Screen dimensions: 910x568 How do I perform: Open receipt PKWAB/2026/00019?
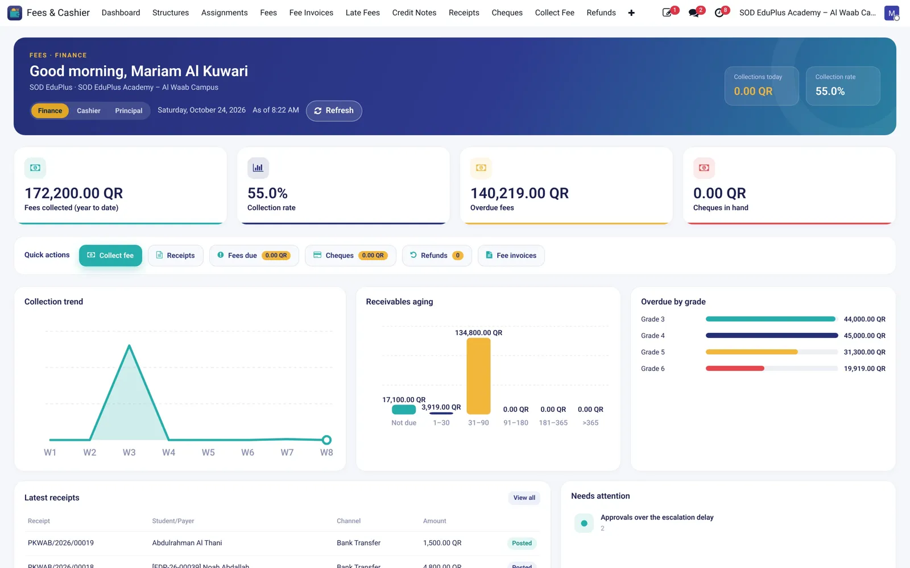[x=61, y=543]
